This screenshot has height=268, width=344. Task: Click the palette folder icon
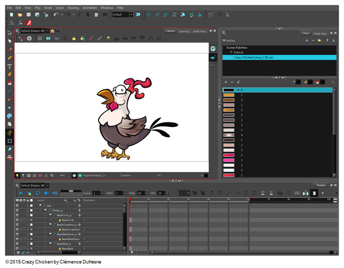tap(319, 41)
